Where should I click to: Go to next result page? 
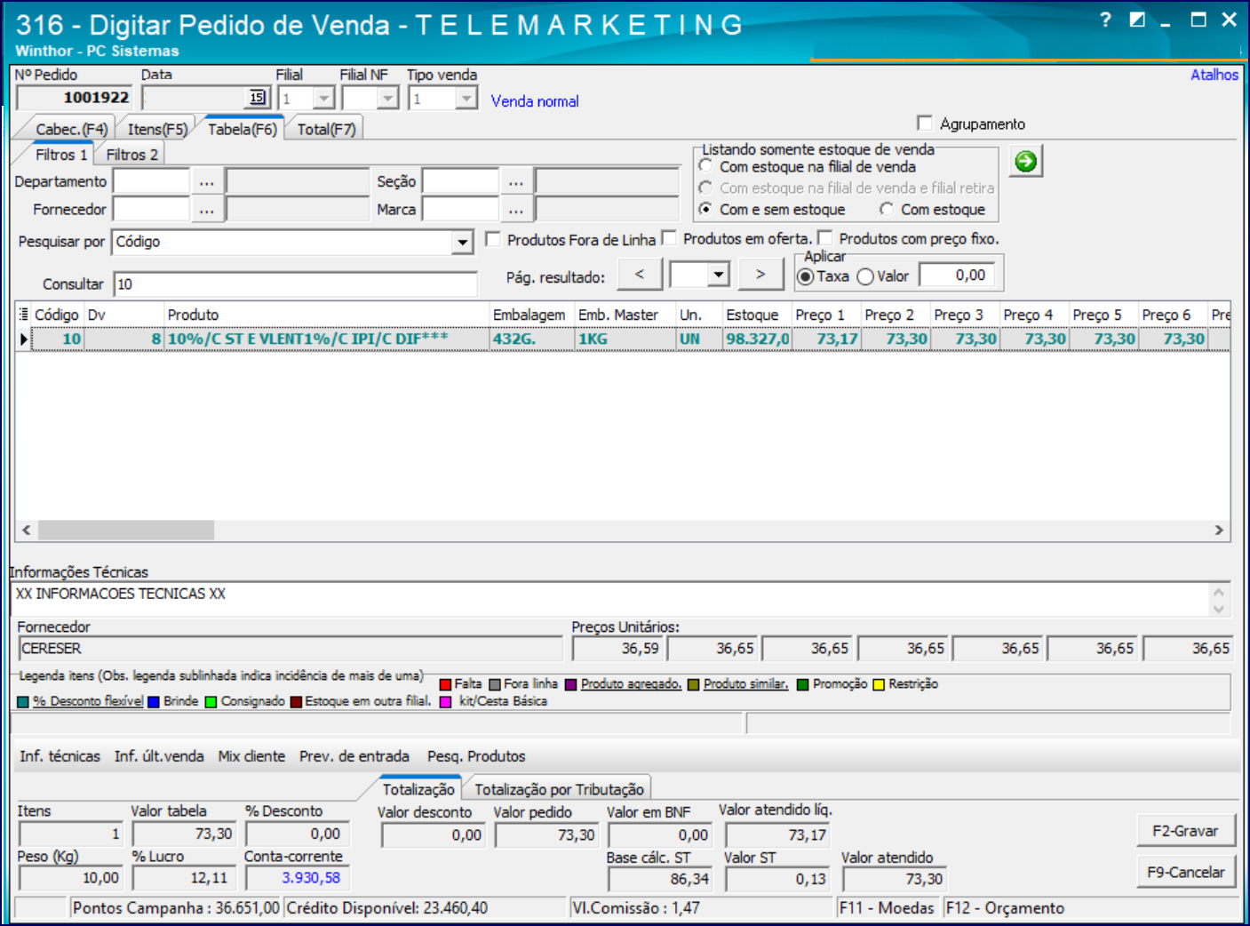760,275
